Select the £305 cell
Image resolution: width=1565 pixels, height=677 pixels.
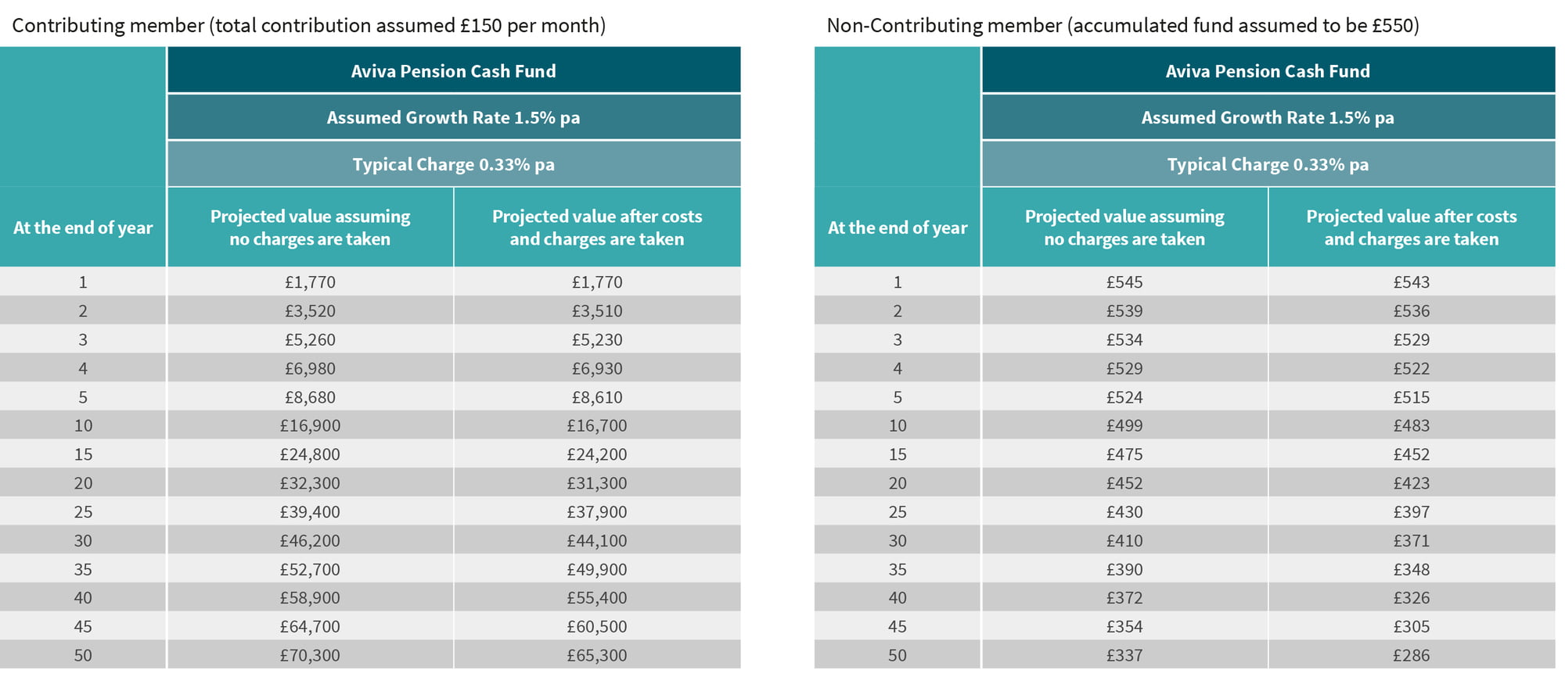pos(1411,627)
